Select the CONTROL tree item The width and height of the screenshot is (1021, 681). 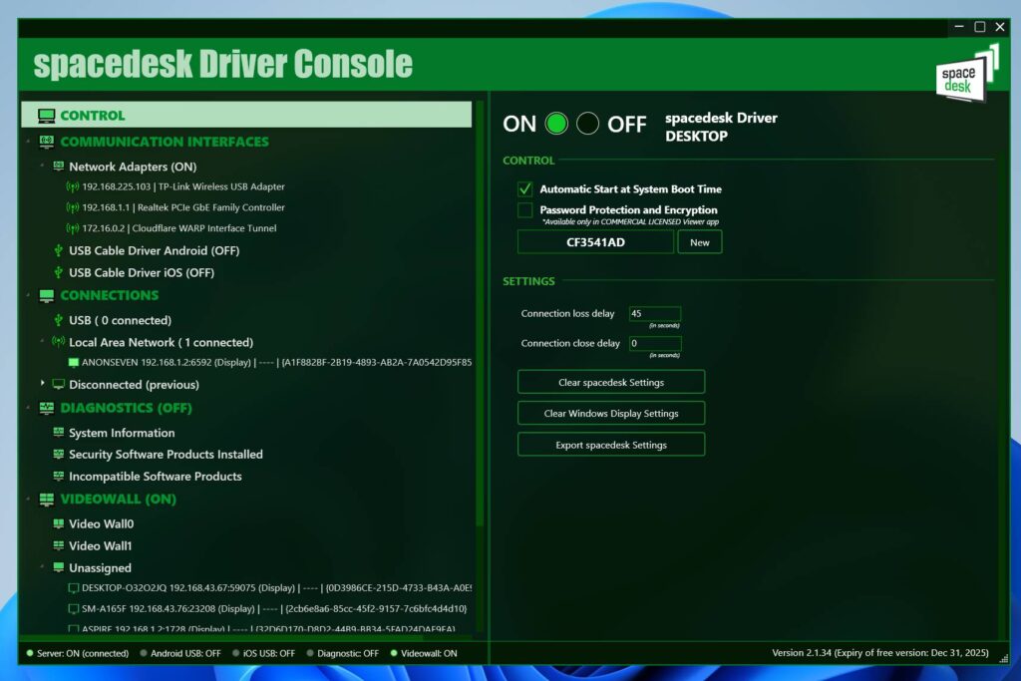tap(247, 116)
